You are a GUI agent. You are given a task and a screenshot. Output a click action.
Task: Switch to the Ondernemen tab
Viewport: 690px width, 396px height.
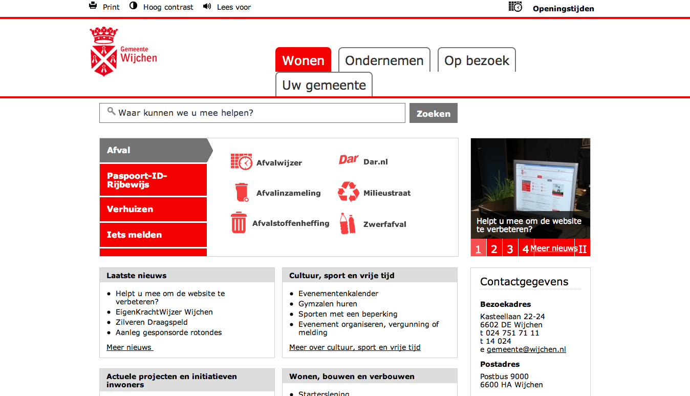(x=384, y=60)
